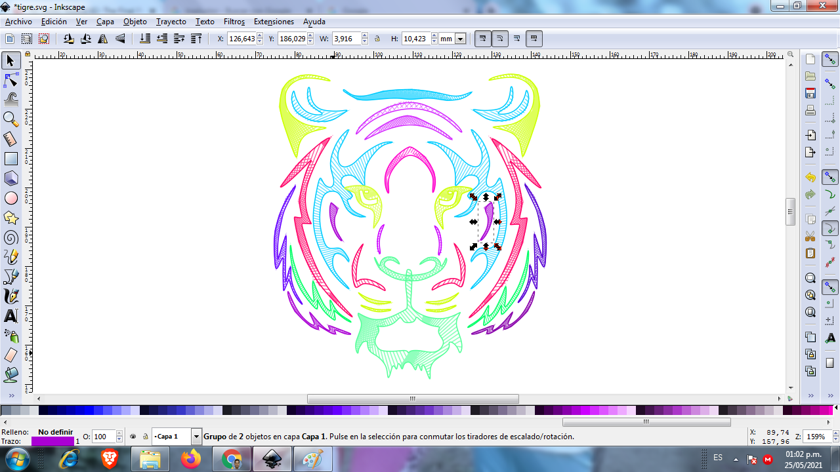
Task: Click Select all objects icon
Action: (x=9, y=39)
